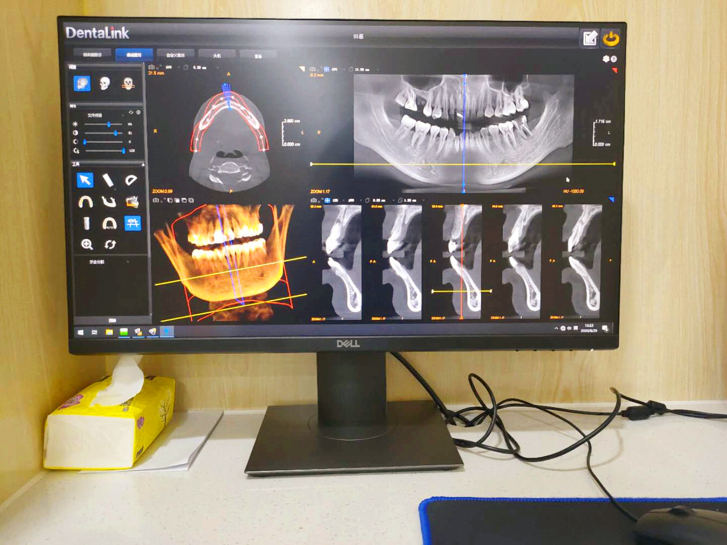Click the rotate reset arrows tool
Viewport: 727px width, 545px height.
110,245
